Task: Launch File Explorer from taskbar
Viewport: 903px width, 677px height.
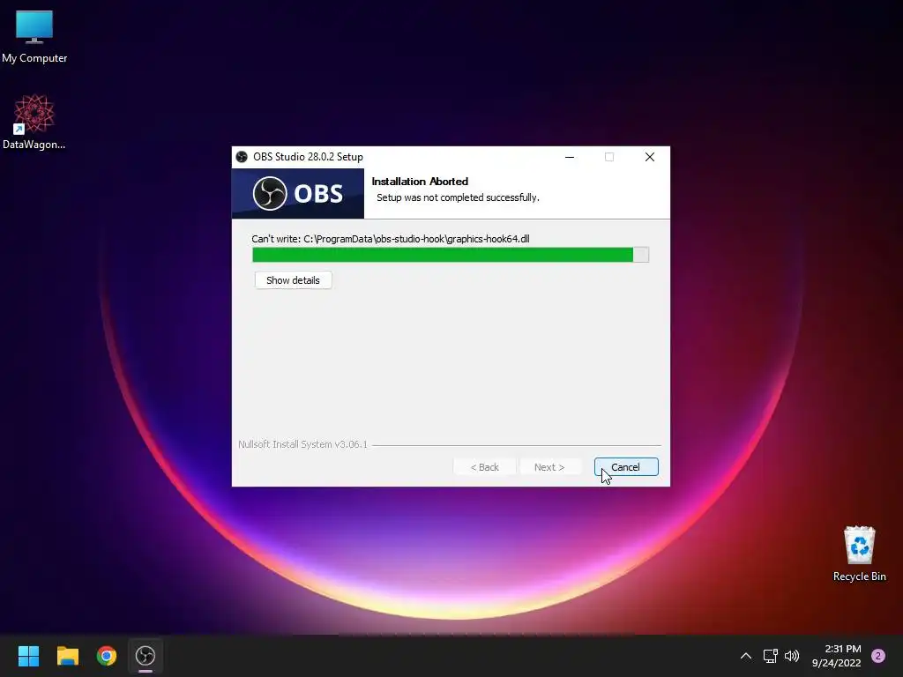Action: click(x=67, y=656)
